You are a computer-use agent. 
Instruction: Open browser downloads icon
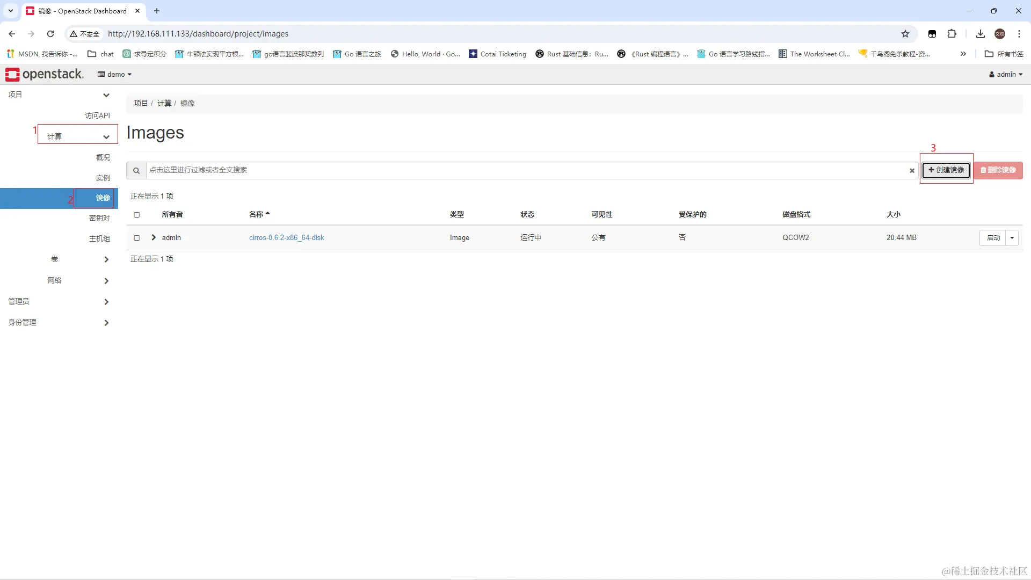[980, 34]
